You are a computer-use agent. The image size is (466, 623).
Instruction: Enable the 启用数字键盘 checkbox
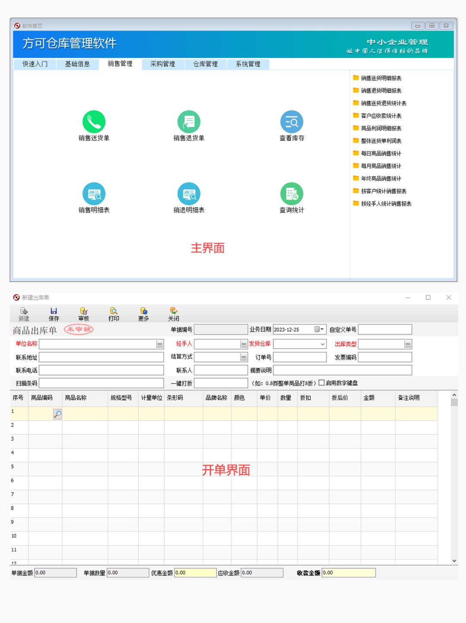pos(321,383)
